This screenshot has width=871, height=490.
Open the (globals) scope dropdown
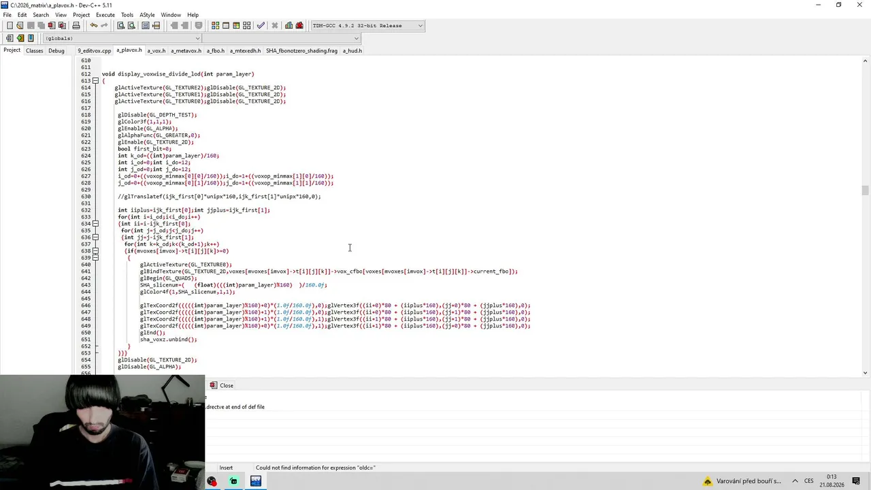coord(122,38)
